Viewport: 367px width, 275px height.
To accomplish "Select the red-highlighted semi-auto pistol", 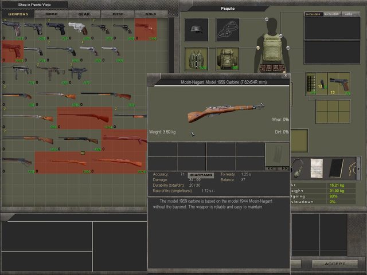I will click(13, 51).
